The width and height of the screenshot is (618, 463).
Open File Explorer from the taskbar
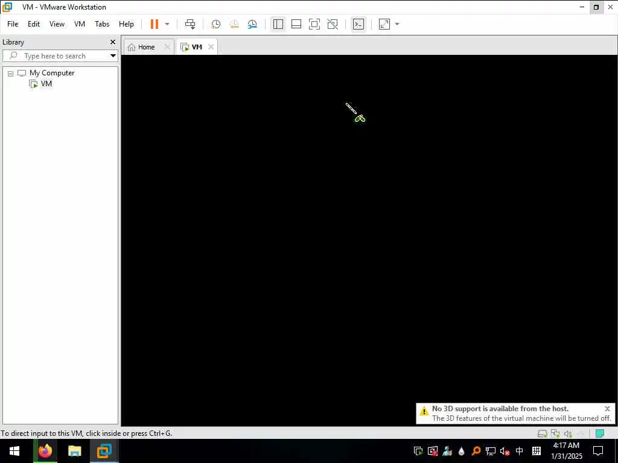point(74,451)
